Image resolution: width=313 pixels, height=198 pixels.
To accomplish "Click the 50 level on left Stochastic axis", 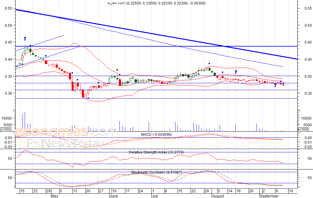I will pyautogui.click(x=10, y=178).
